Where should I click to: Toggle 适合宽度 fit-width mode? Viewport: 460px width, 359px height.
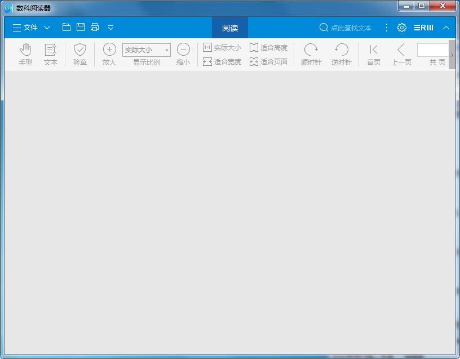click(x=222, y=62)
